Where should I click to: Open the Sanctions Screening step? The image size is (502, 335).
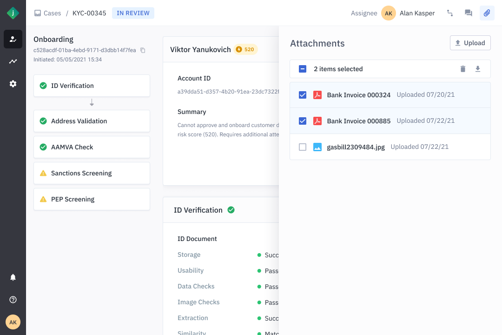tap(92, 173)
